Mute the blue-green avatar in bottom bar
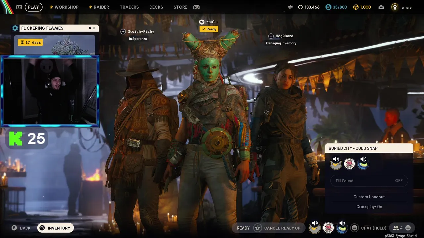The image size is (424, 238). click(342, 227)
